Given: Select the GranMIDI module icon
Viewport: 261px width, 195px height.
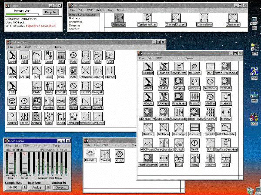Looking at the screenshot, I should pyautogui.click(x=210, y=114).
